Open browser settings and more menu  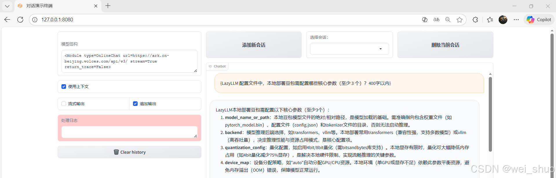tap(516, 20)
